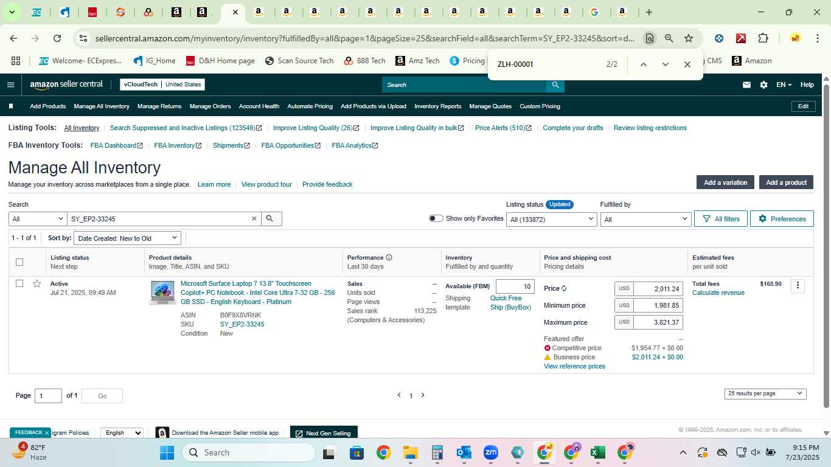
Task: Open the vCloudTech United States account switcher
Action: [x=162, y=85]
